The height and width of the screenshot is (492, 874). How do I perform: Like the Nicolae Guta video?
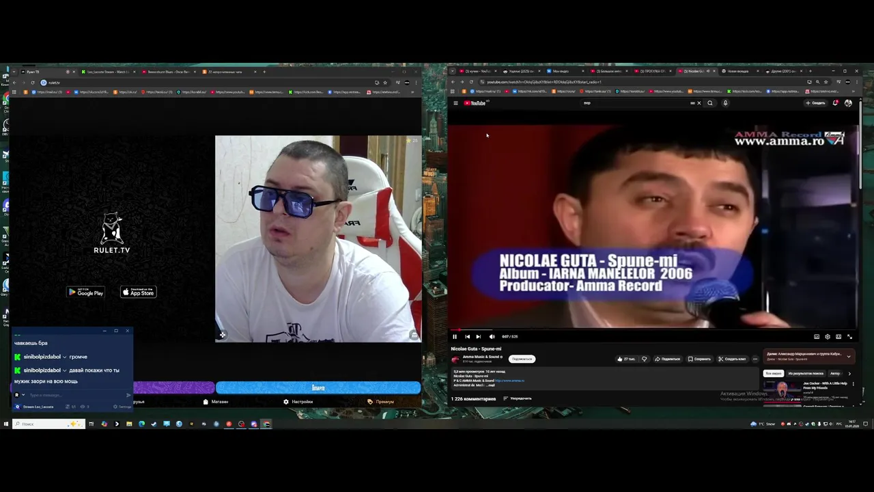pyautogui.click(x=625, y=359)
